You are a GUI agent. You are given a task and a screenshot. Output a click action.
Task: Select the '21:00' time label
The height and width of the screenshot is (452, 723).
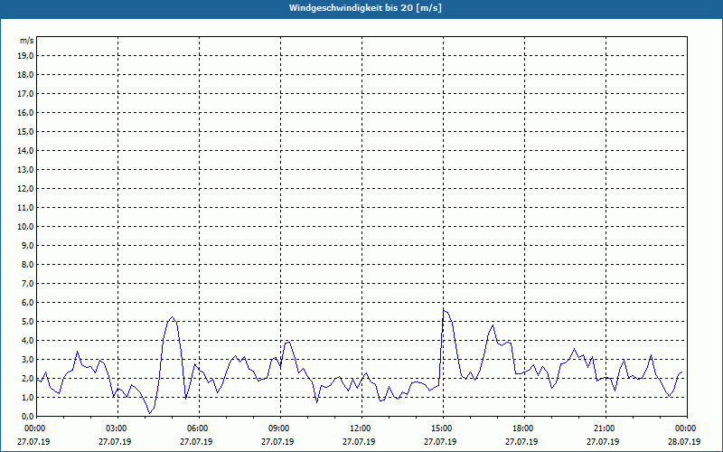coord(606,428)
